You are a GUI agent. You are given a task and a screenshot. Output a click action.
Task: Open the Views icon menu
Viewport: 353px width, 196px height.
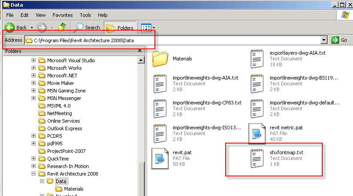(146, 28)
